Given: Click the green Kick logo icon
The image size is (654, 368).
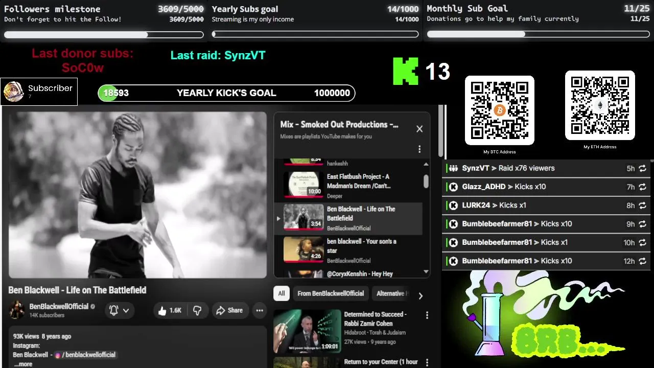Looking at the screenshot, I should (x=406, y=71).
